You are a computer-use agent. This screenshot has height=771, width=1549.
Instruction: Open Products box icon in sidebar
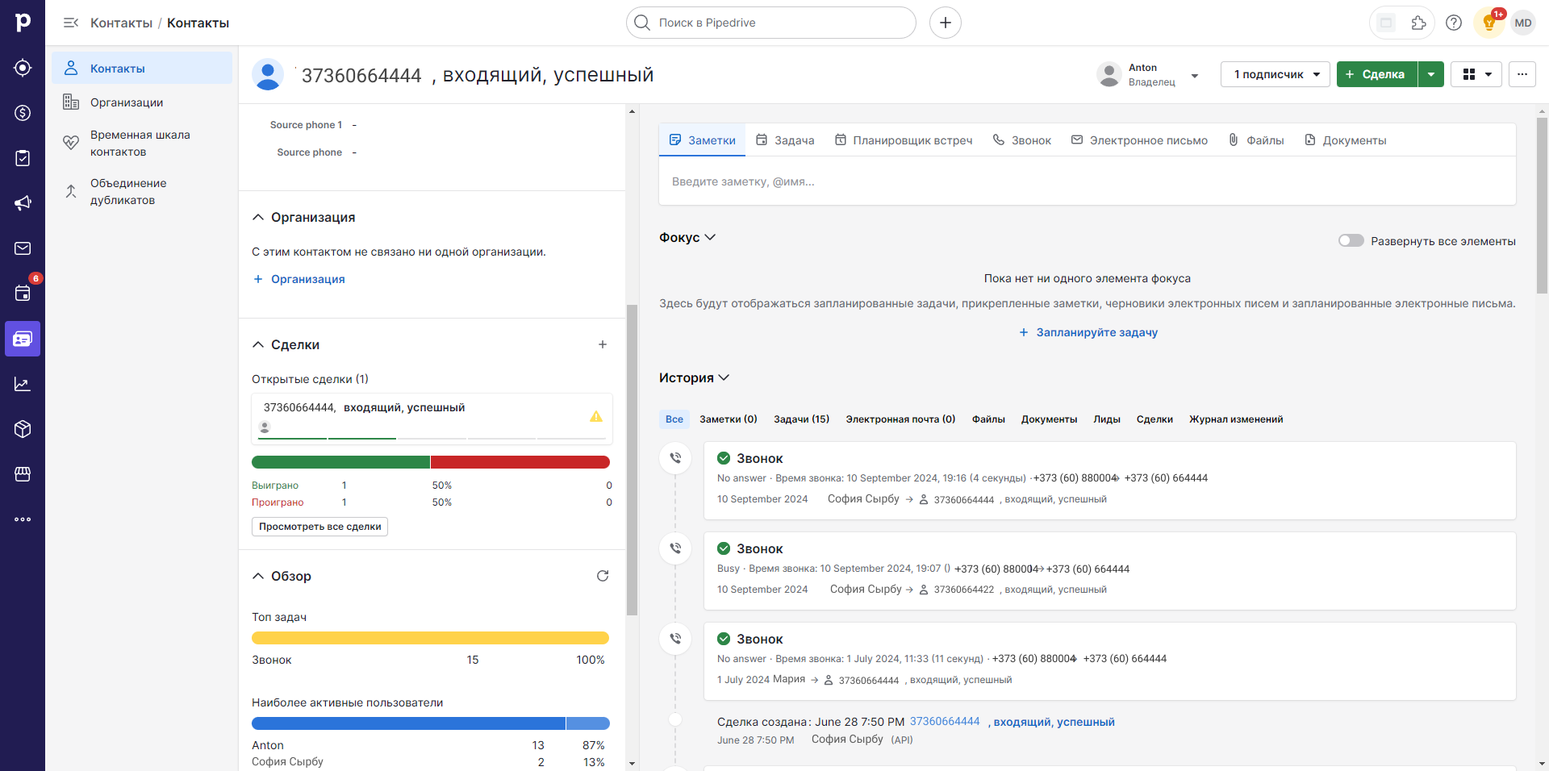[x=23, y=429]
